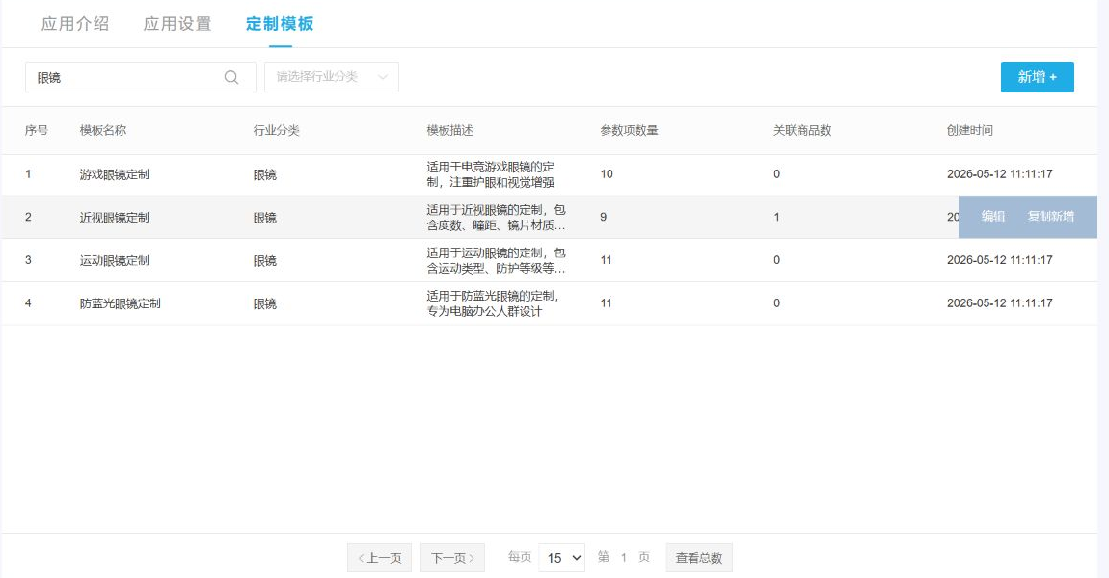The height and width of the screenshot is (578, 1109).
Task: Click 眼镜 category cell in 防蓝光眼镜定制 row
Action: pos(265,303)
